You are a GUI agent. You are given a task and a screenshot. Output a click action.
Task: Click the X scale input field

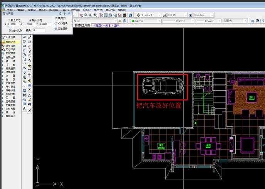tap(13, 24)
